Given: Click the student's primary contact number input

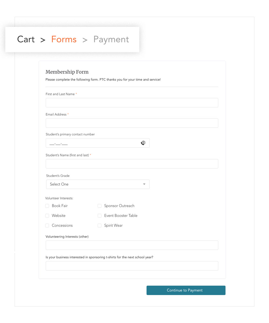Looking at the screenshot, I should pyautogui.click(x=93, y=143).
